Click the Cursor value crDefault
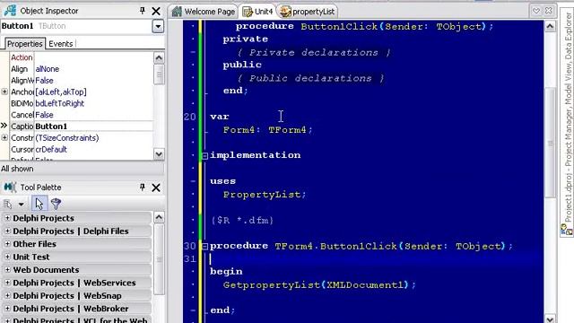 (51, 150)
